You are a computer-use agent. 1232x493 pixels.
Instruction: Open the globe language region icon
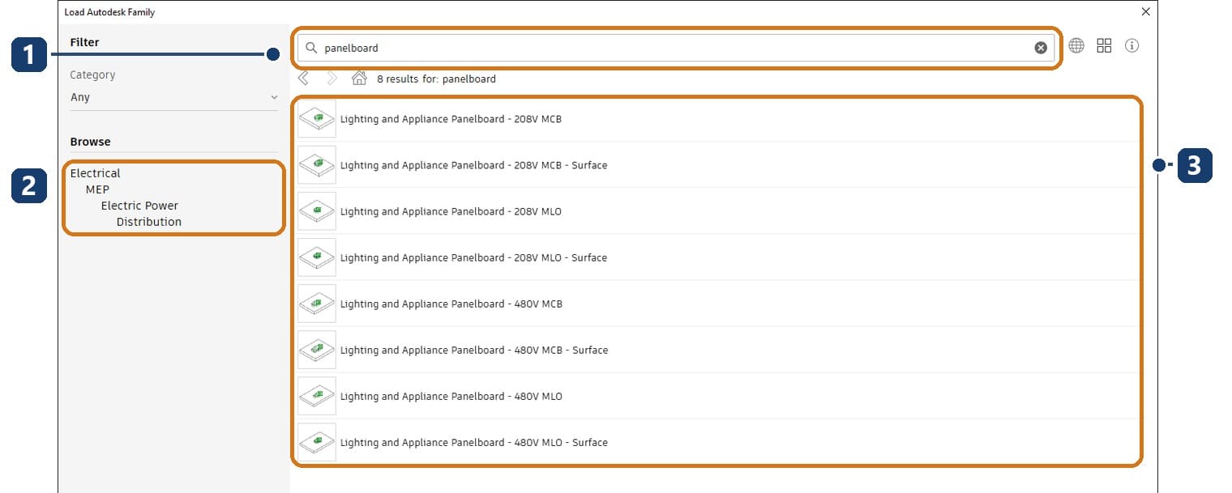click(x=1076, y=46)
